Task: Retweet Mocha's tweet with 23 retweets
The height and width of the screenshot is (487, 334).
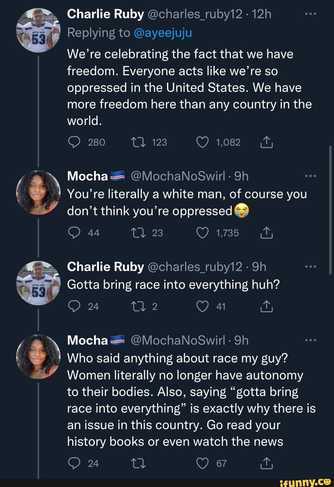Action: point(136,233)
